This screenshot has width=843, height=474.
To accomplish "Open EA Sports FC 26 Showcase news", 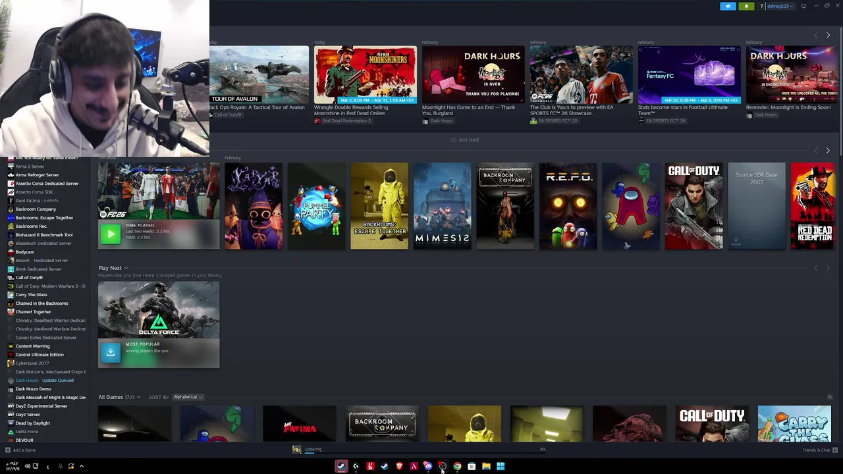I will (x=582, y=75).
